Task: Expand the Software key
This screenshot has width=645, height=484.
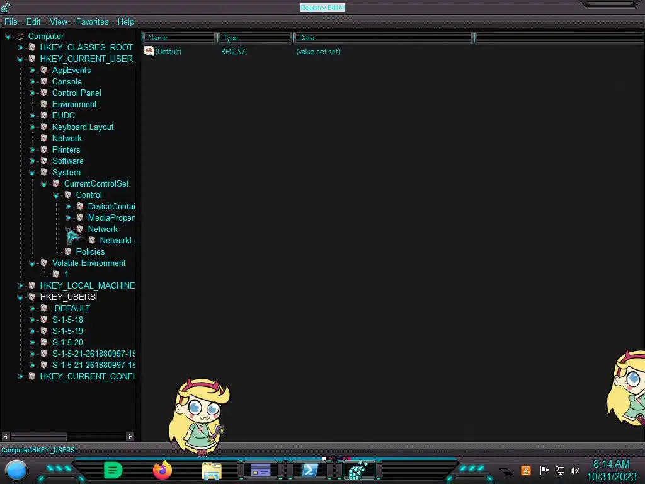Action: coord(31,161)
